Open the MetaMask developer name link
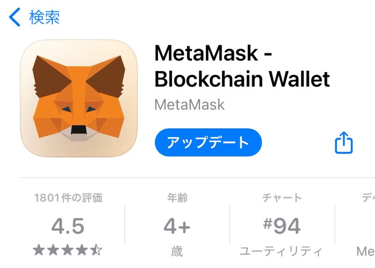This screenshot has height=268, width=375. click(189, 105)
